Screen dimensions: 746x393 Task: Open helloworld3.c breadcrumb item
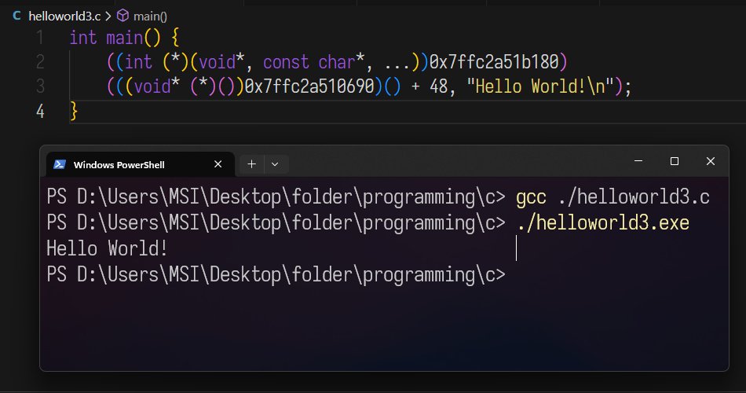click(64, 17)
